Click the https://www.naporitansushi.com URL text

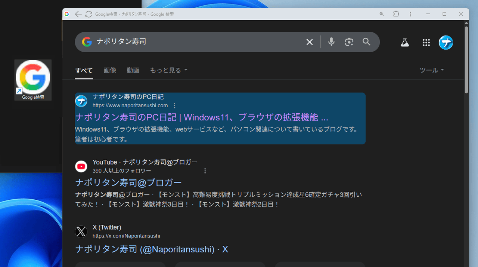click(x=130, y=105)
